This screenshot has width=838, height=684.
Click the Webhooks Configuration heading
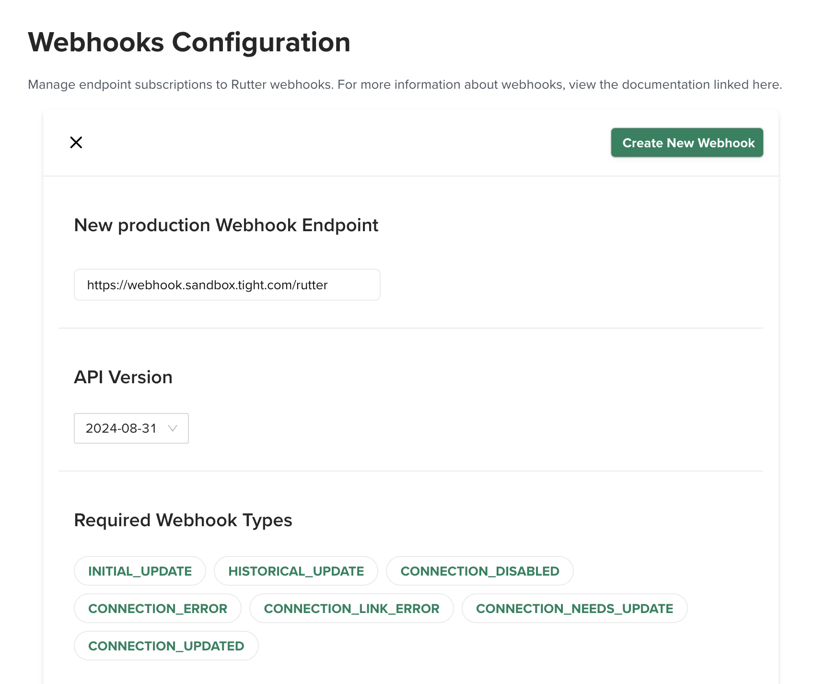point(189,42)
